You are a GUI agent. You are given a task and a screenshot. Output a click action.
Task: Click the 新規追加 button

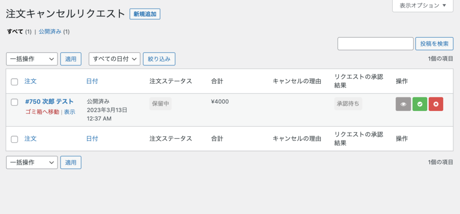tap(145, 14)
